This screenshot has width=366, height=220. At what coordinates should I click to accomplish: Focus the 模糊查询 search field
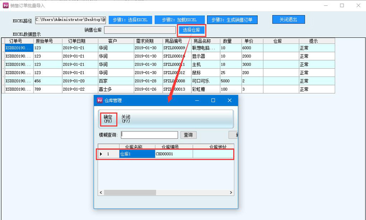tap(149, 135)
